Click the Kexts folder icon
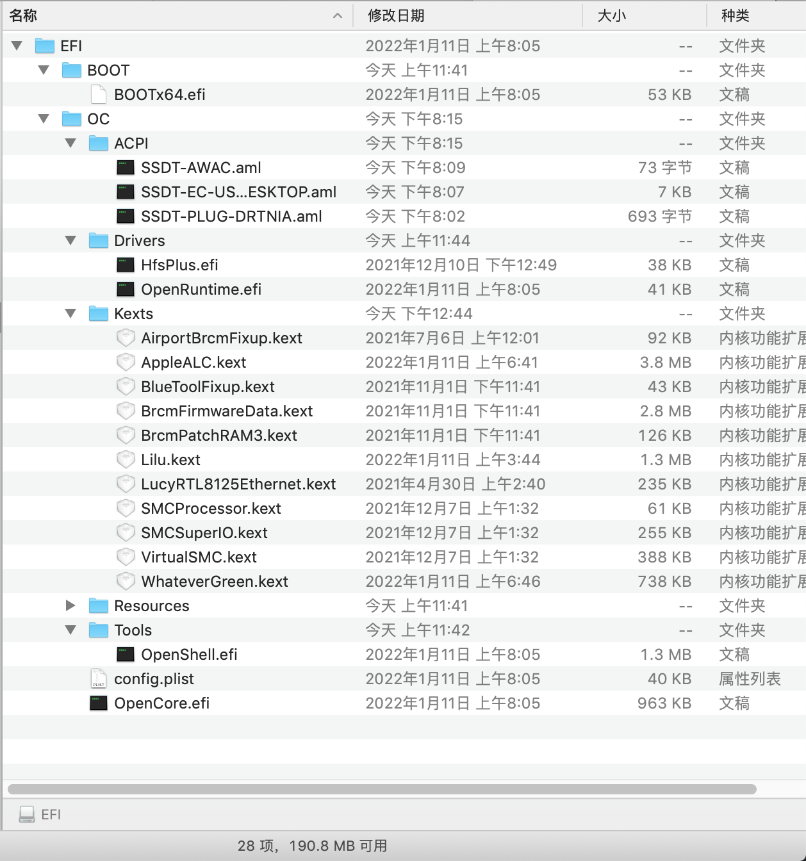Screen dimensions: 806x861 coord(98,313)
